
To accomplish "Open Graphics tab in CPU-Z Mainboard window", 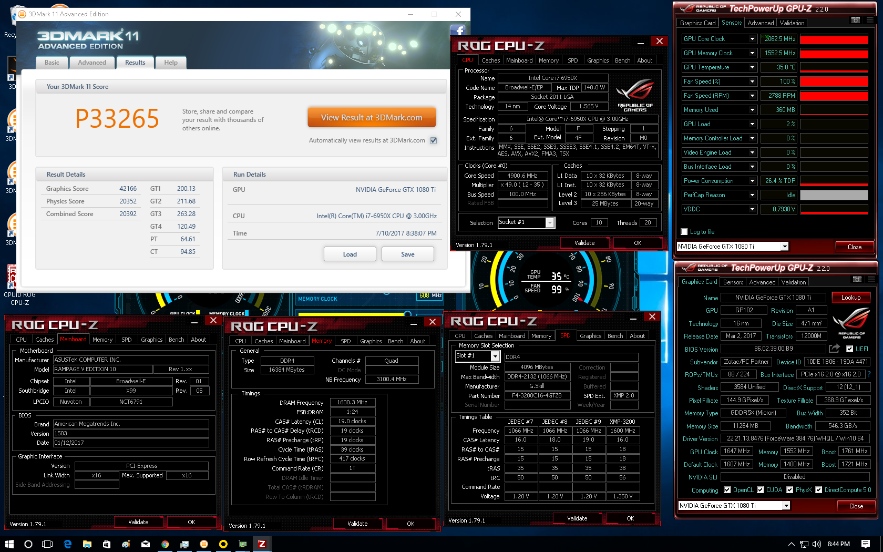I will 152,340.
